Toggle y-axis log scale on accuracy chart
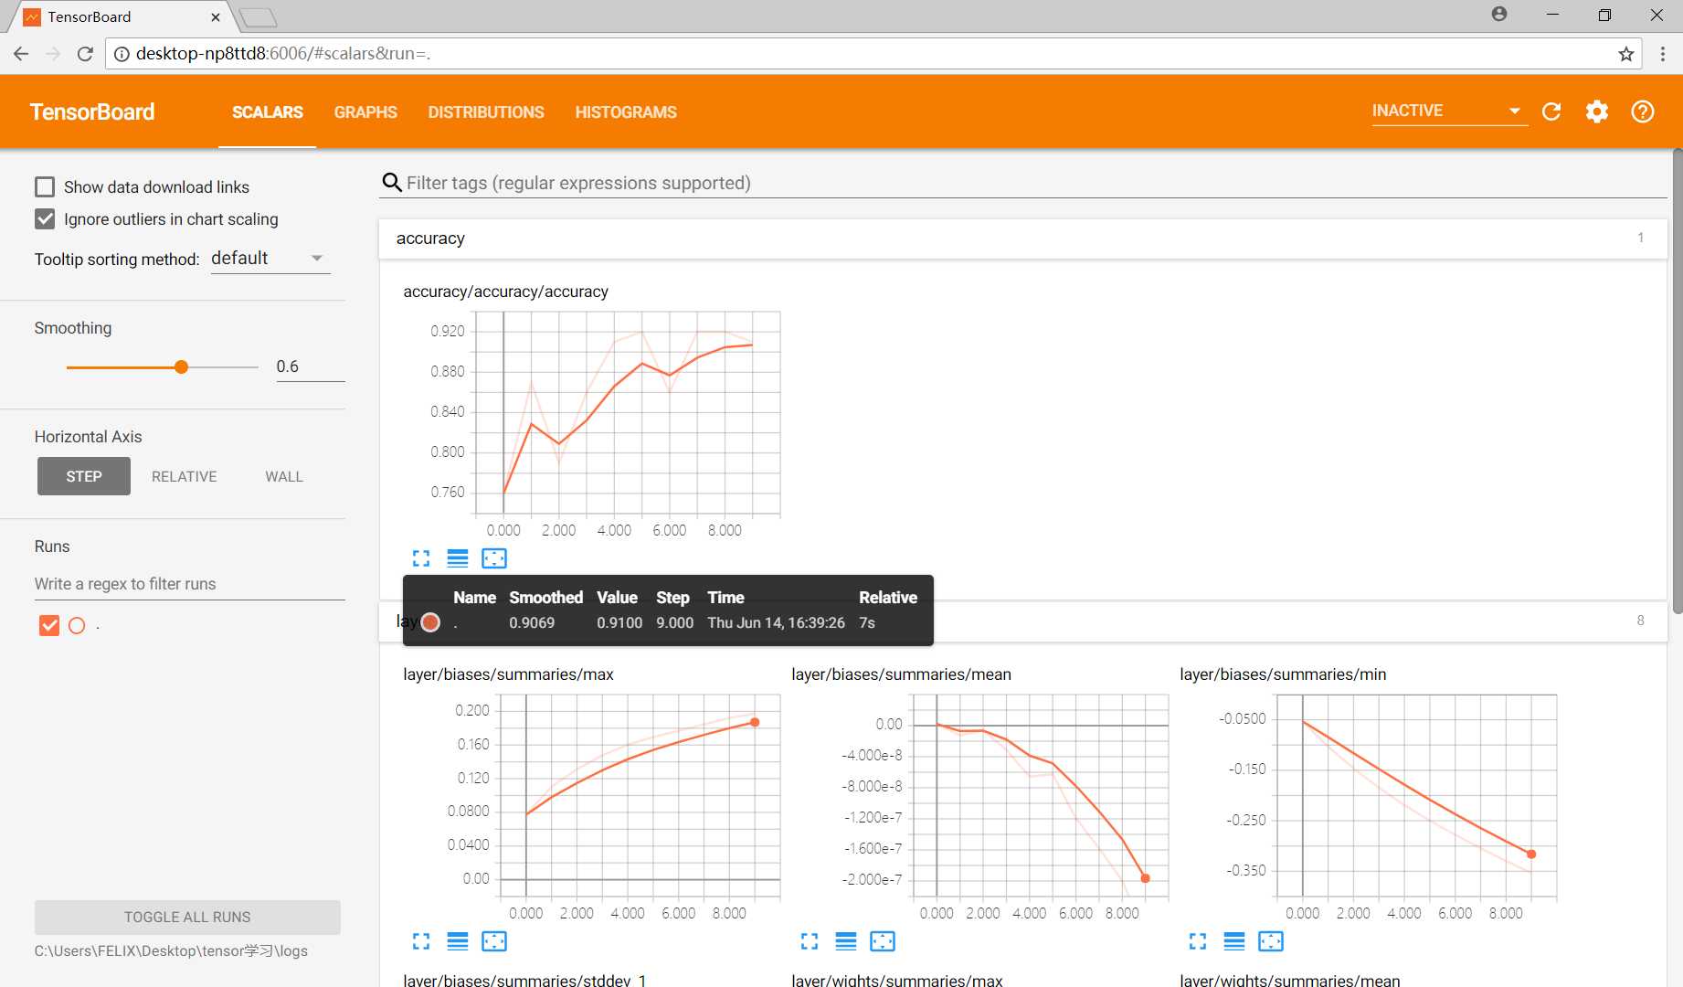Image resolution: width=1683 pixels, height=987 pixels. pyautogui.click(x=458, y=557)
